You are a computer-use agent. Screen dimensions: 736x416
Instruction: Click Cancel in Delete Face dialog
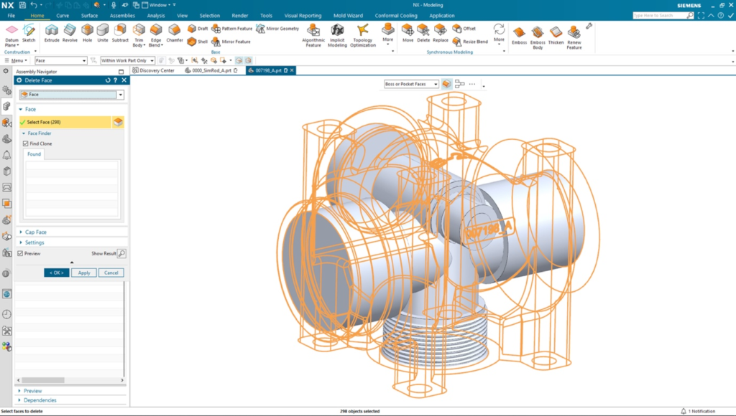tap(111, 273)
